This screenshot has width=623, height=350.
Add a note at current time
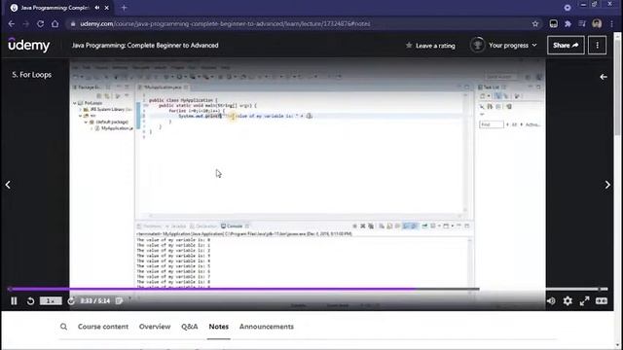119,301
